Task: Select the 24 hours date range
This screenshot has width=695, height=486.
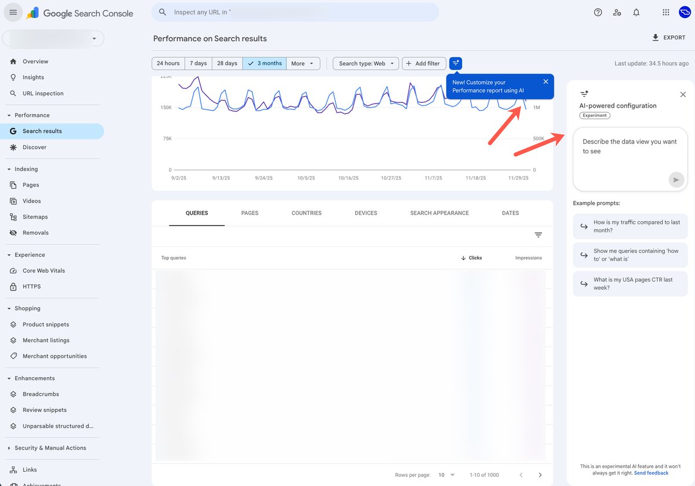Action: pyautogui.click(x=168, y=63)
